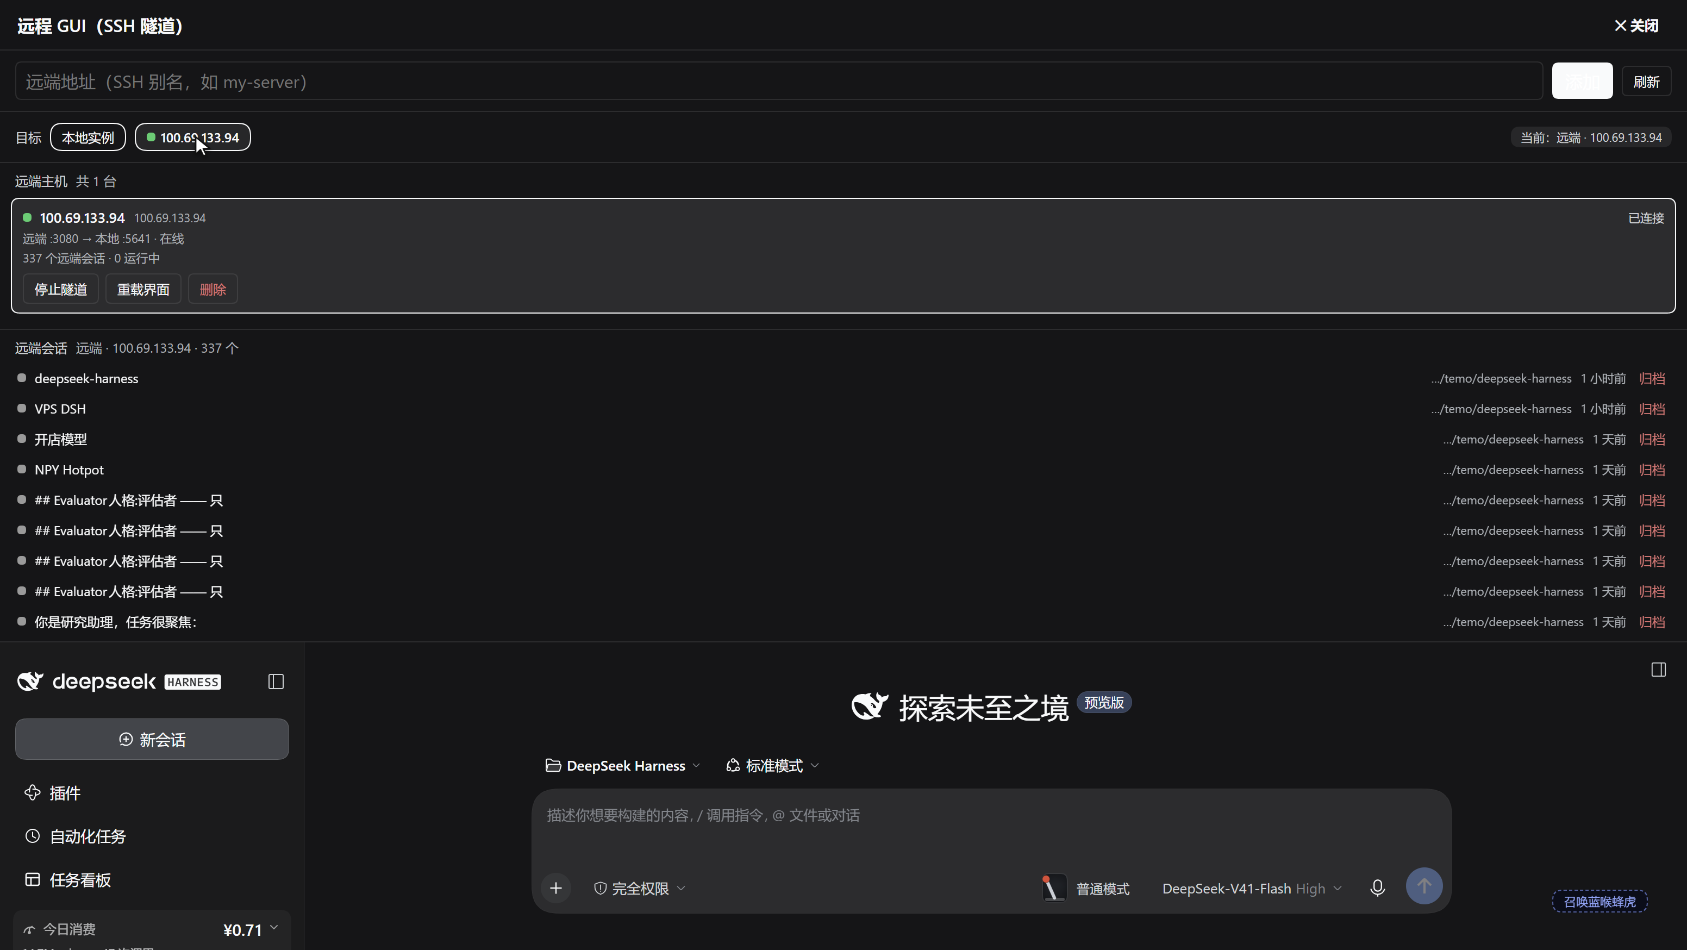Image resolution: width=1687 pixels, height=950 pixels.
Task: Archive the deepseek-harness session via 归档
Action: click(1652, 378)
